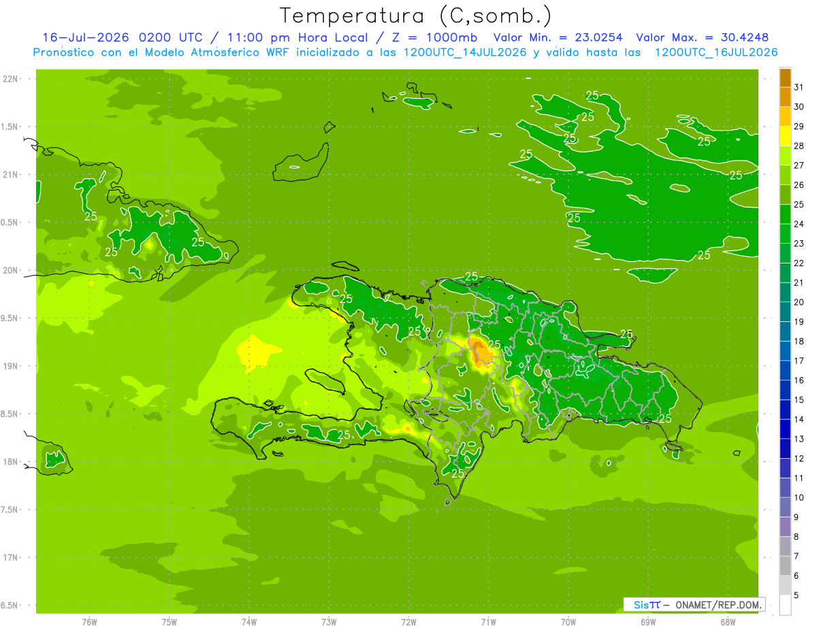The width and height of the screenshot is (817, 631).
Task: Click the "1.5N" latitude label
Action: pyautogui.click(x=11, y=127)
